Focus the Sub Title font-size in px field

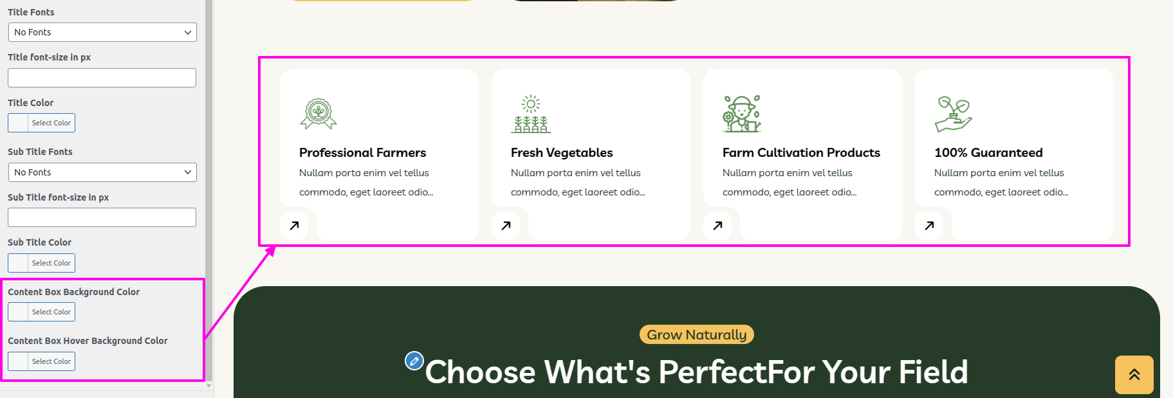(x=102, y=217)
